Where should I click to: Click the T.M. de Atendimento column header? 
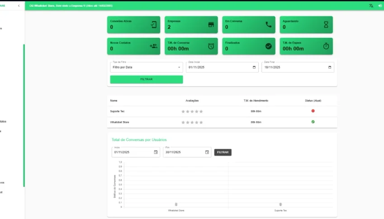click(256, 101)
